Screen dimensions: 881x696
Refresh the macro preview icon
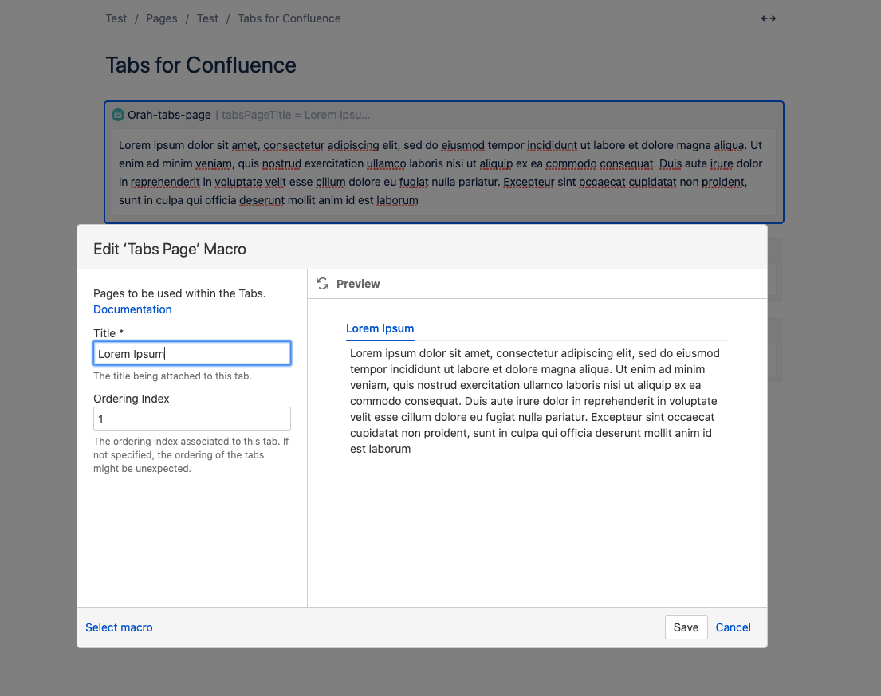(323, 284)
